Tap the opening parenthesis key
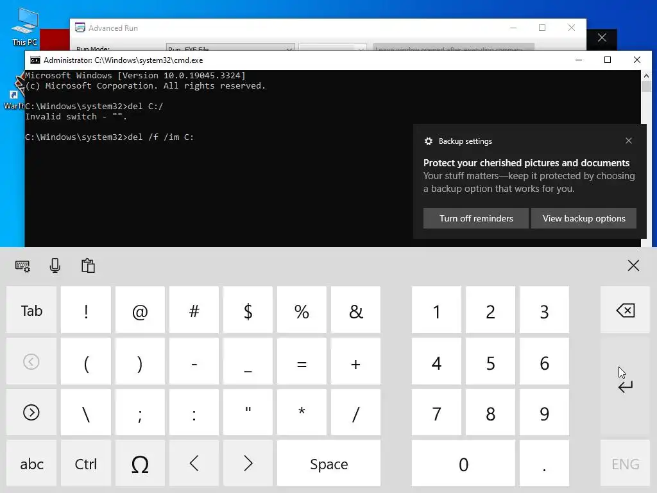Viewport: 657px width, 493px height. [86, 361]
